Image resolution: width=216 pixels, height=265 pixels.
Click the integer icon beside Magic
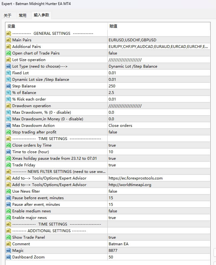pyautogui.click(x=8, y=251)
